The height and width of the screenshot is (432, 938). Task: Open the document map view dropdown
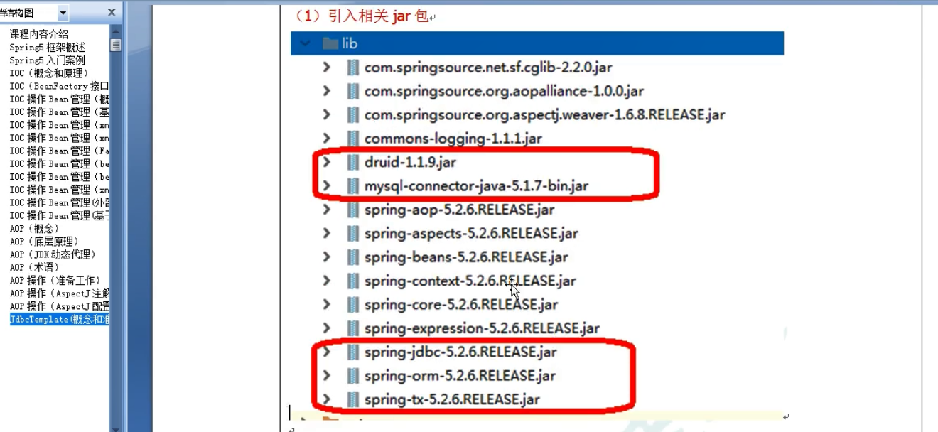click(x=63, y=13)
